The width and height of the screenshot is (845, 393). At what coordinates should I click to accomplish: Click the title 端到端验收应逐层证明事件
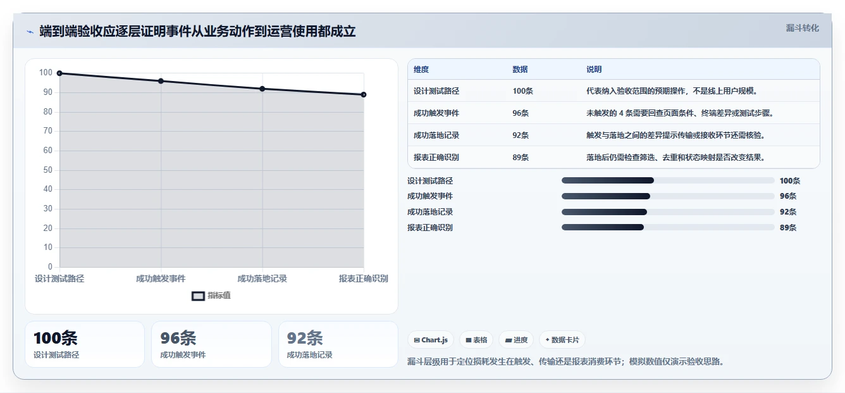[x=197, y=32]
